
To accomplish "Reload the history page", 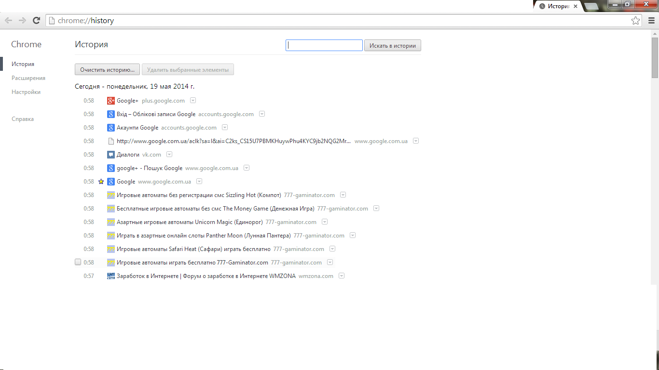I will [x=36, y=20].
